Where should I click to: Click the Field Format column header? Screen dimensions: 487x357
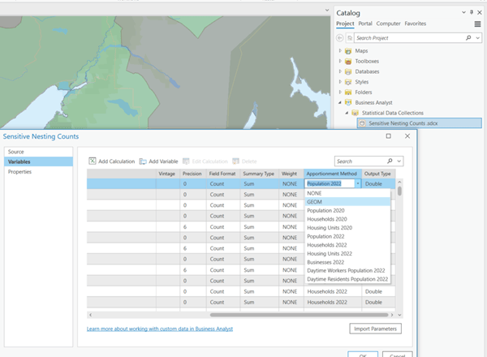click(222, 174)
